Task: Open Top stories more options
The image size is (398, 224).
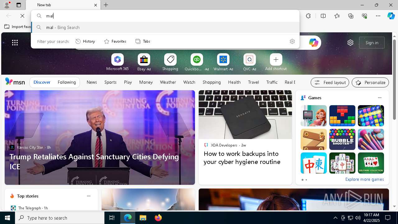Action: point(89,196)
